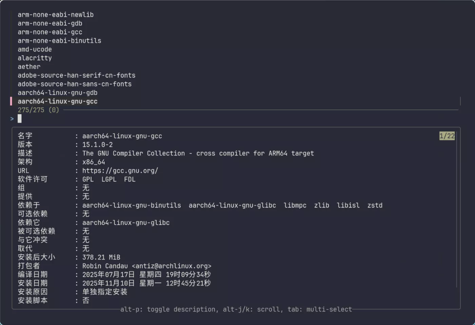Viewport: 475px width, 325px height.
Task: Click the pink selection pointer marker
Action: 11,101
